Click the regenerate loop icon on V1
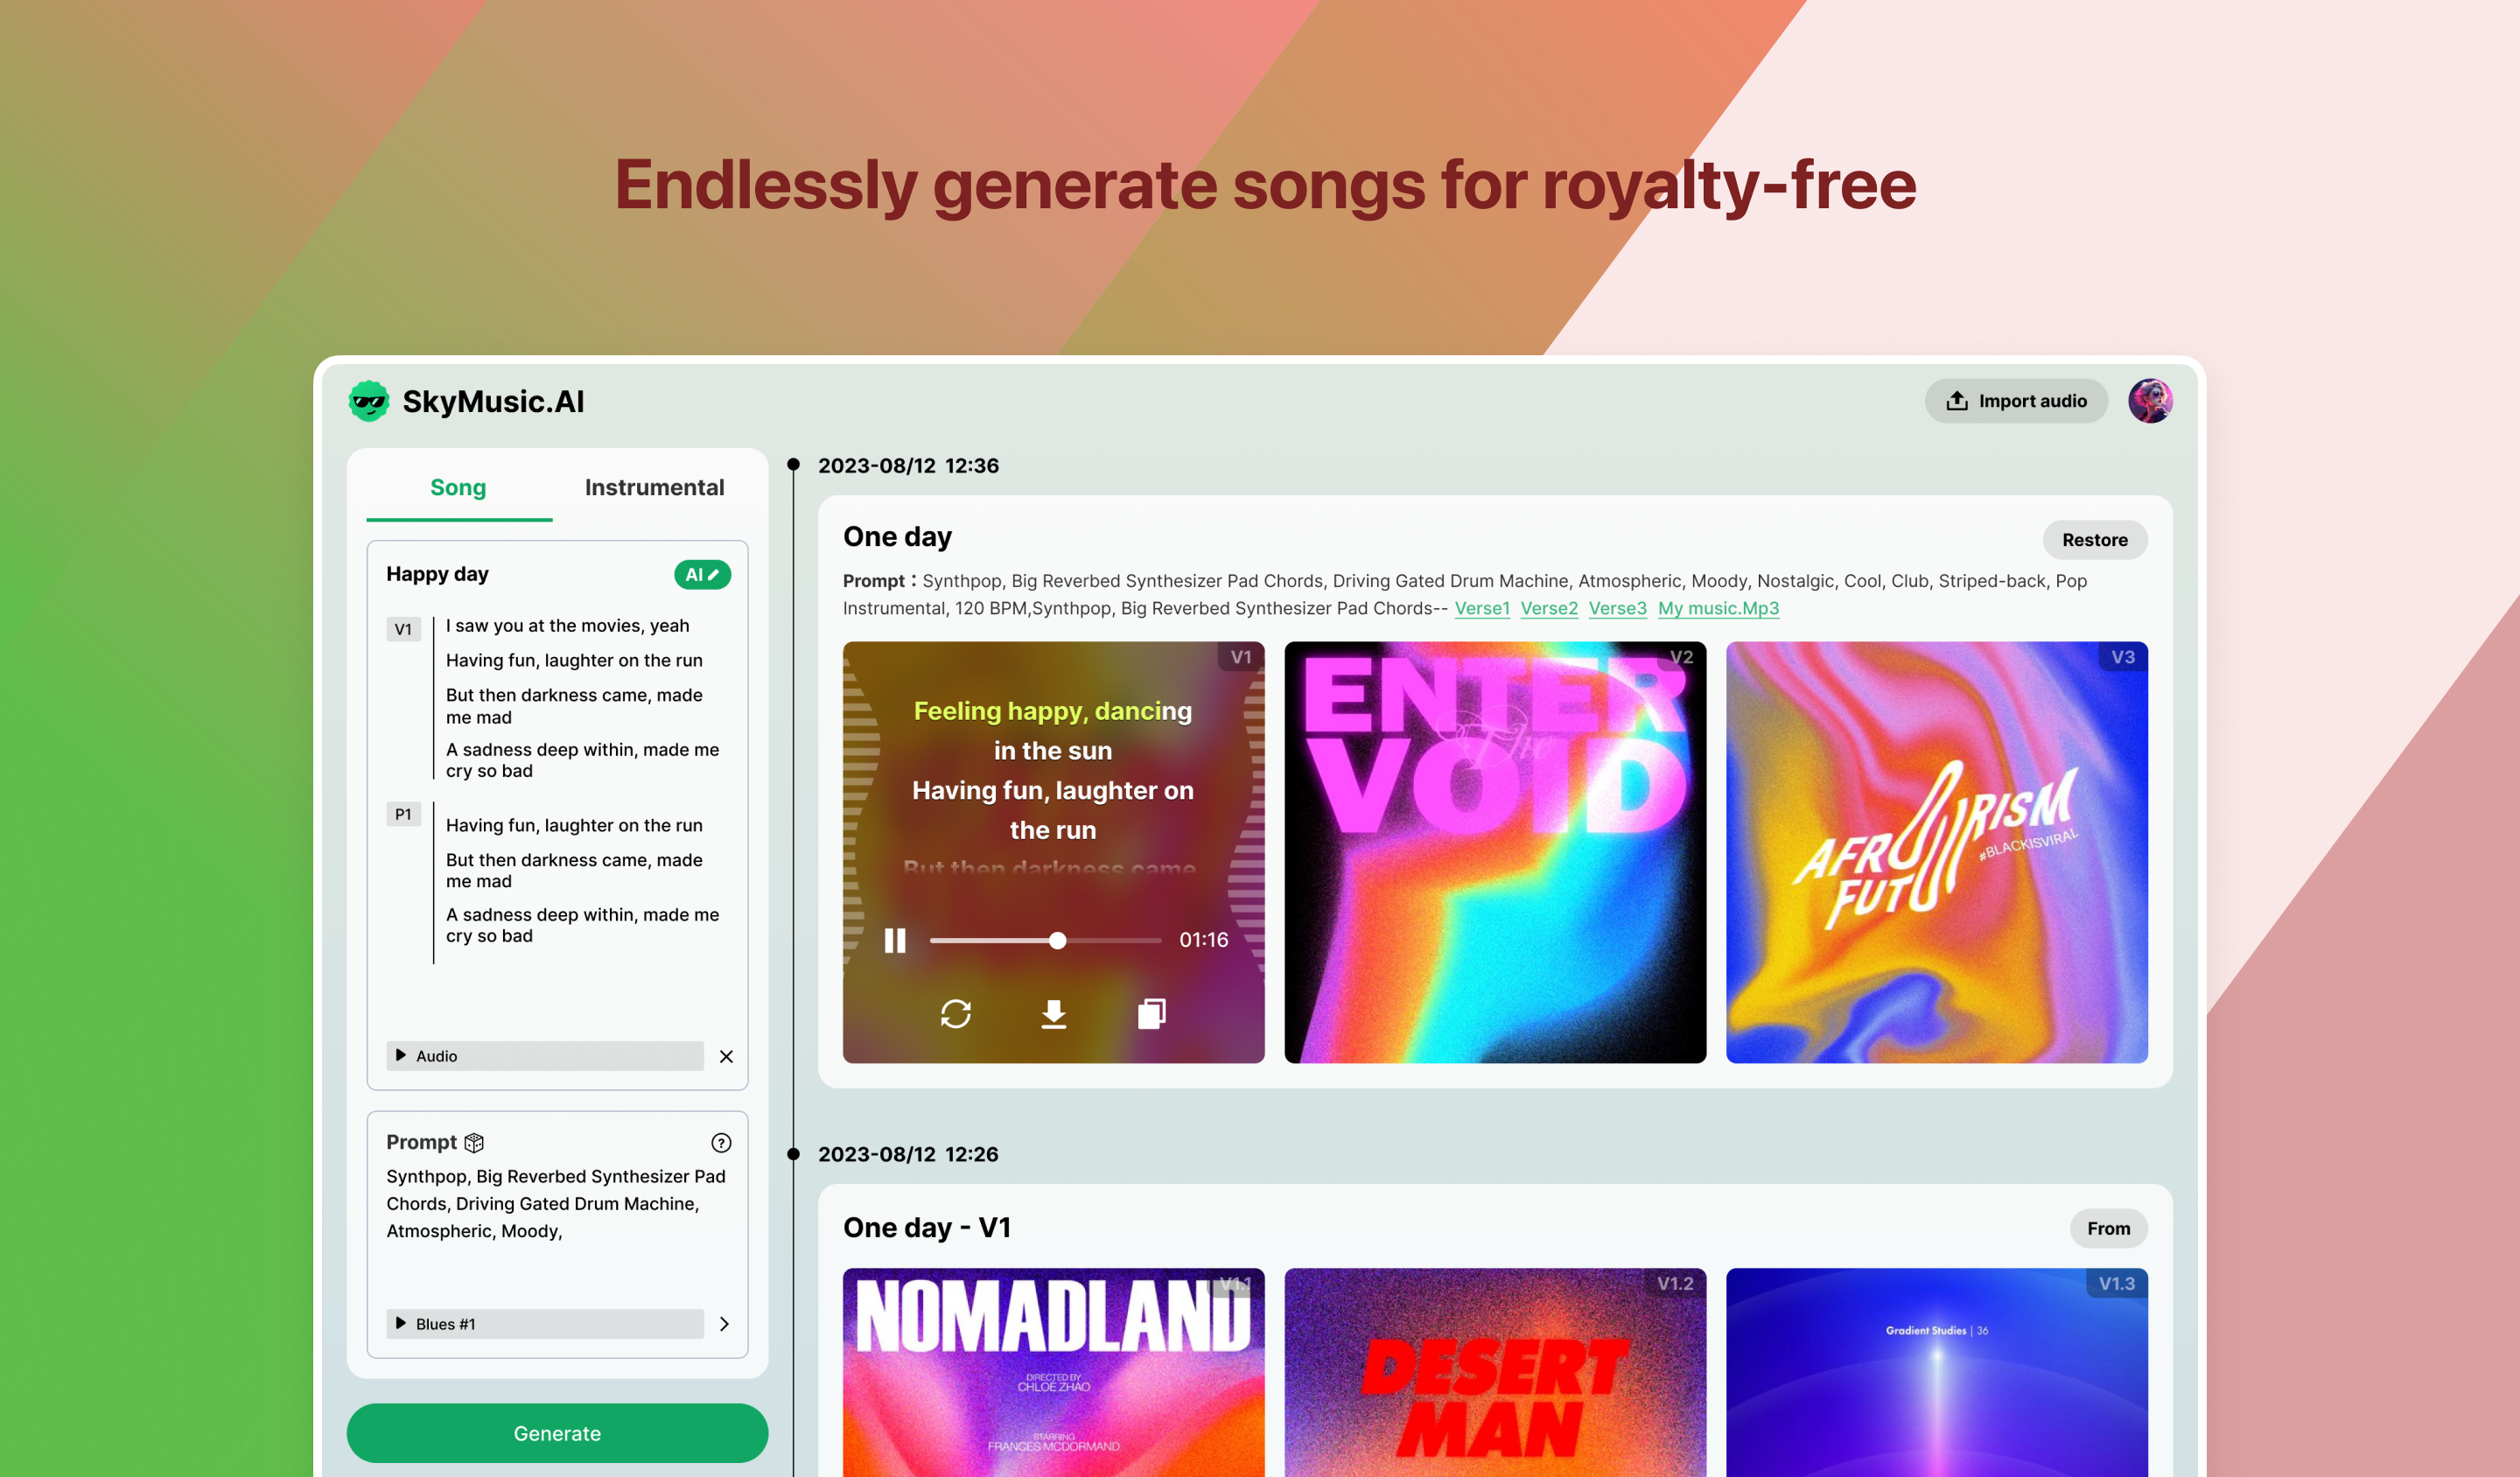 (956, 1013)
